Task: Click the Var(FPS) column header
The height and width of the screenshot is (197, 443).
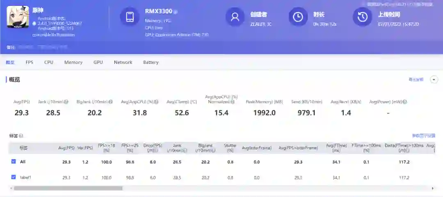Action: click(85, 148)
